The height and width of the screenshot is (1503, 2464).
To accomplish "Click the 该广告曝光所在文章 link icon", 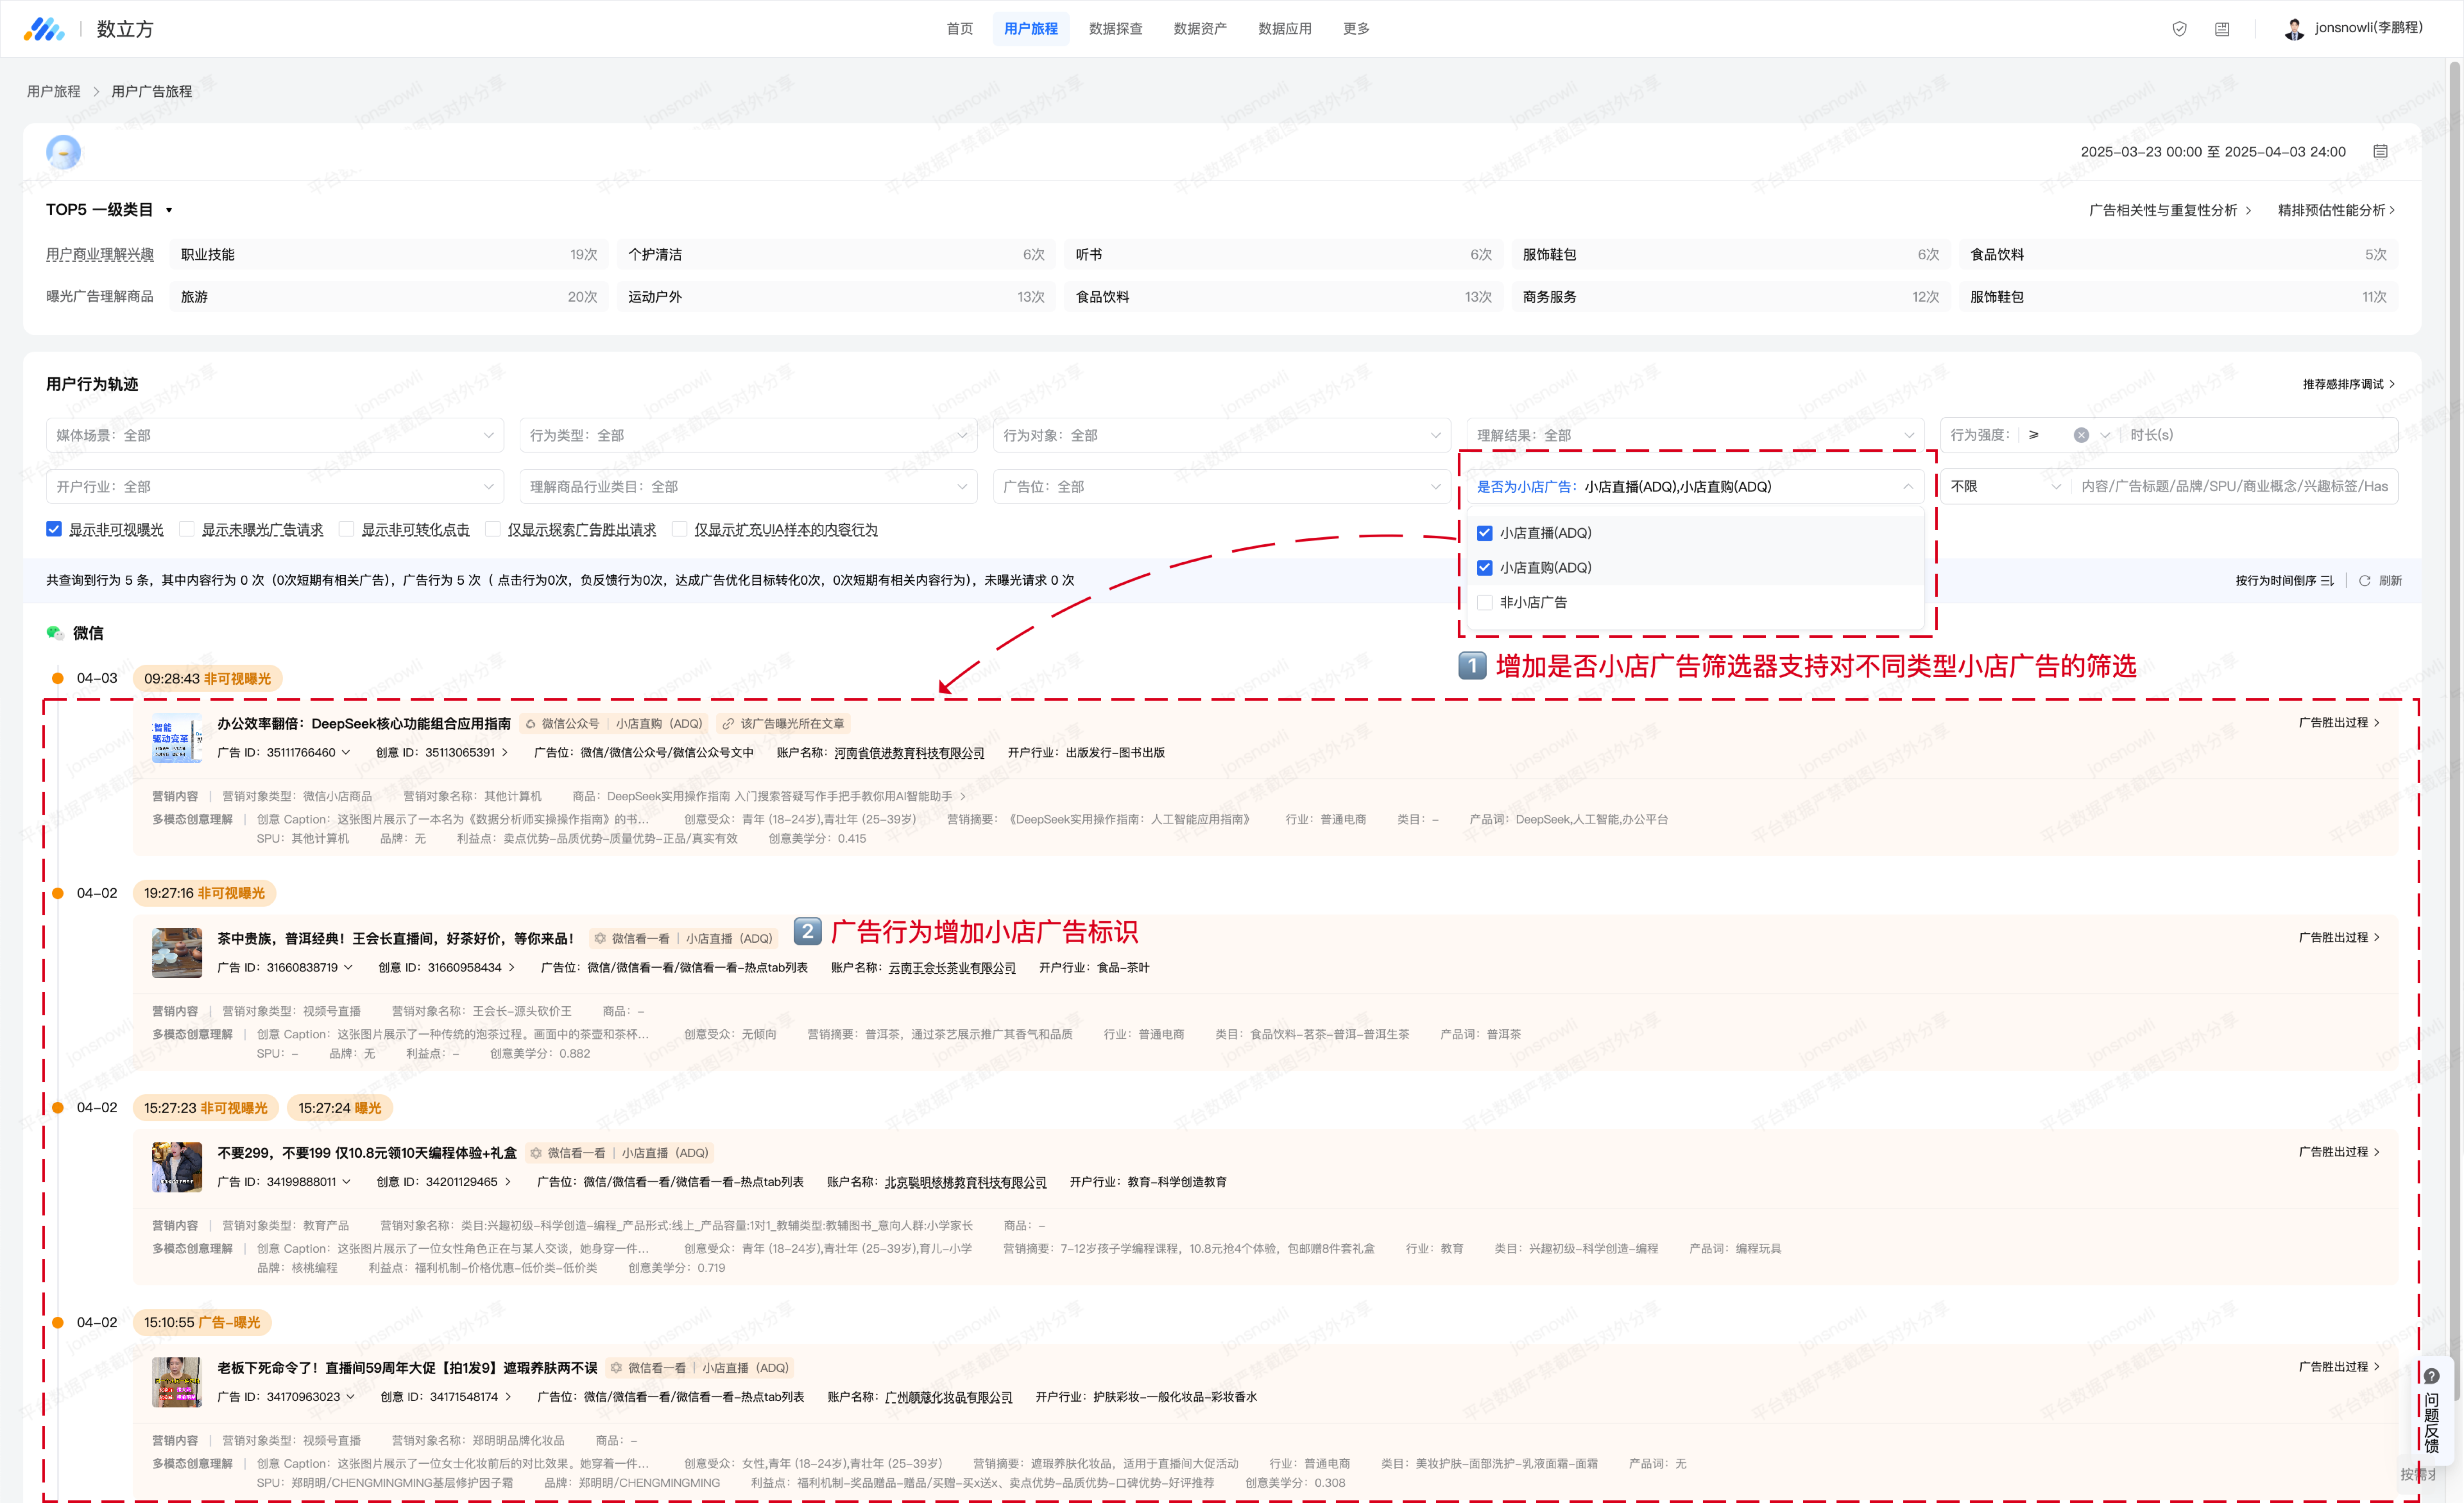I will (x=729, y=724).
